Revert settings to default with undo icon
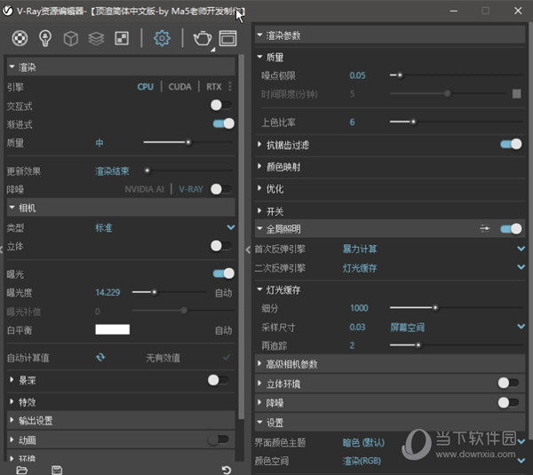The width and height of the screenshot is (533, 475). (227, 470)
